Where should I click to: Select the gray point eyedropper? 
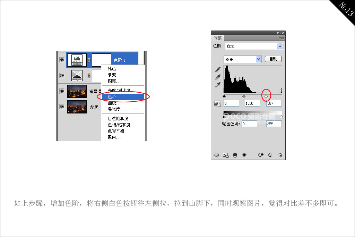[218, 77]
